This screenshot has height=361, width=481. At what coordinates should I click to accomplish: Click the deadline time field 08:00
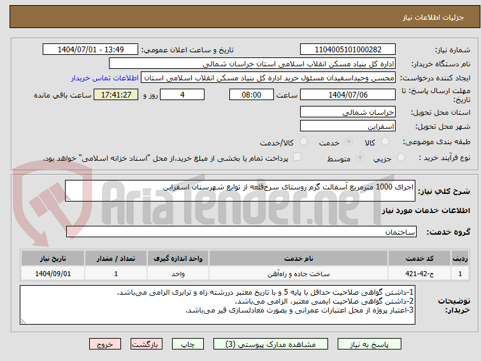(x=252, y=94)
